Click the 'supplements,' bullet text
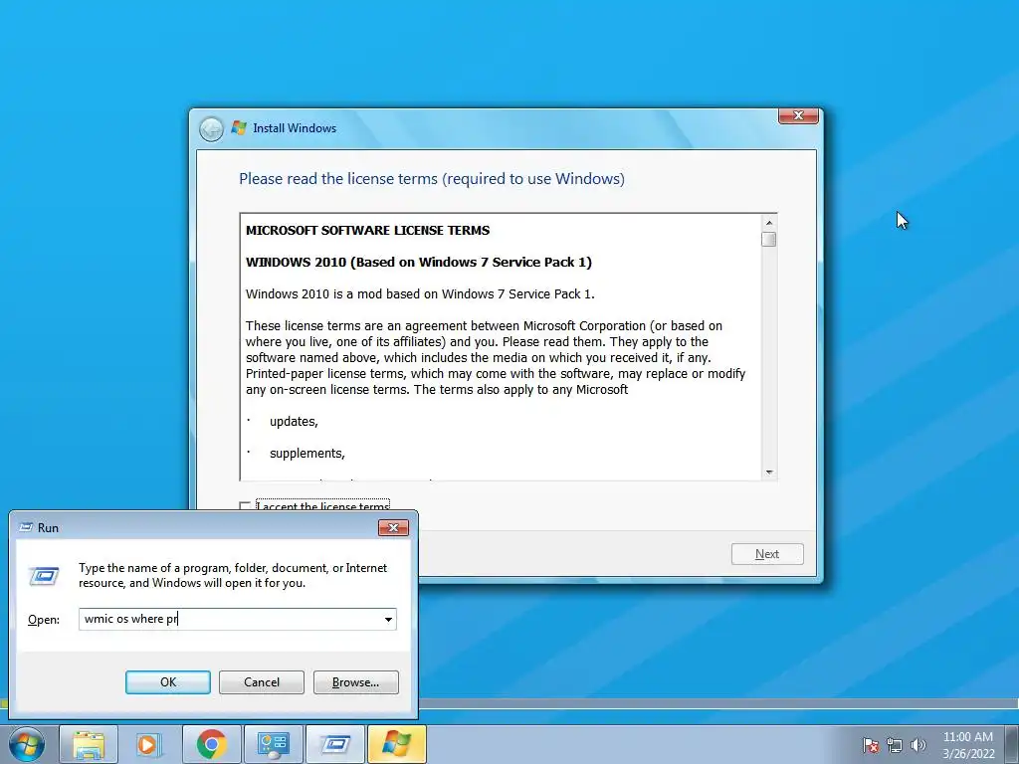Viewport: 1019px width, 764px height. point(307,454)
